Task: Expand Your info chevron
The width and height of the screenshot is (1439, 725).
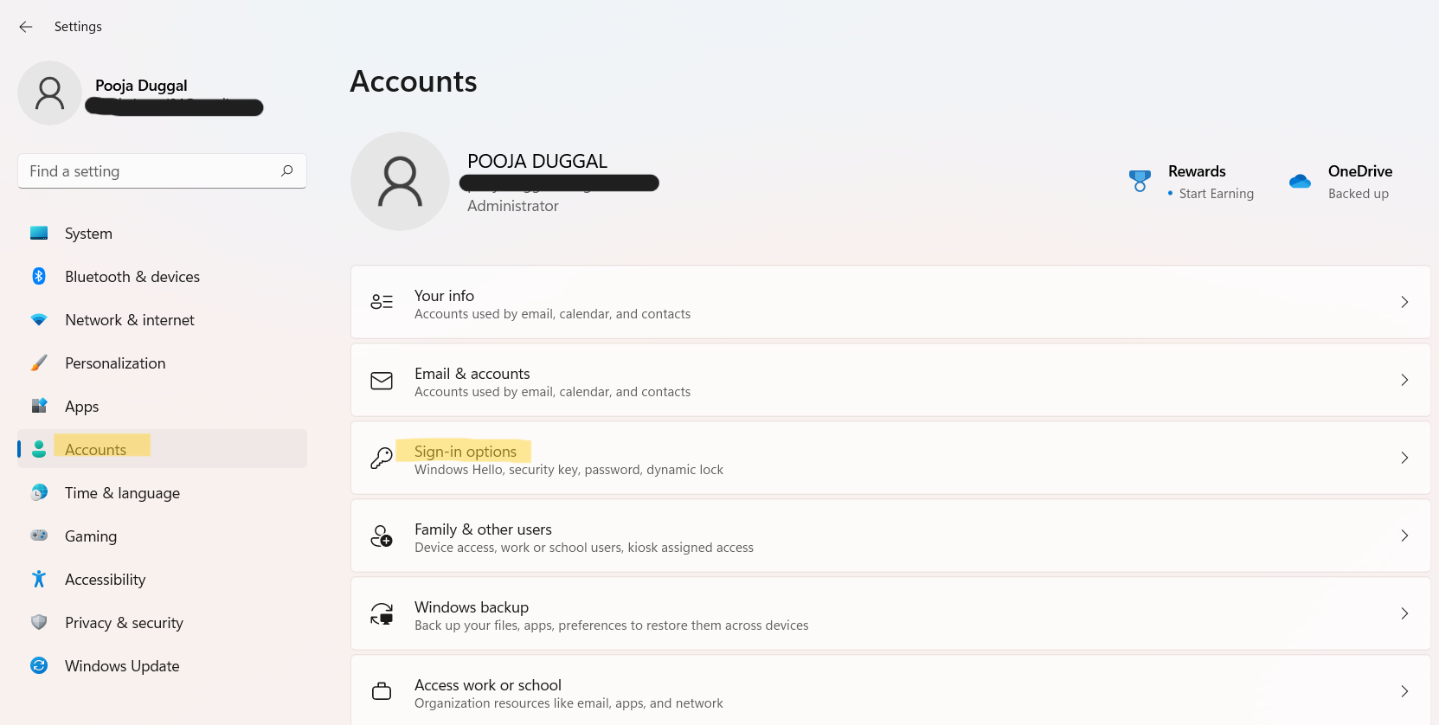Action: point(1404,302)
